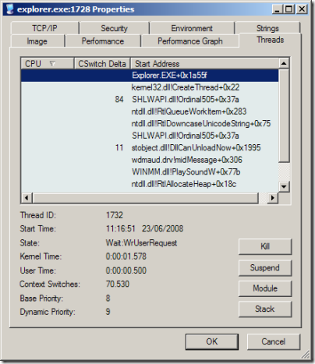The image size is (315, 364).
Task: Click the horizontal scroll right arrow
Action: coord(272,198)
